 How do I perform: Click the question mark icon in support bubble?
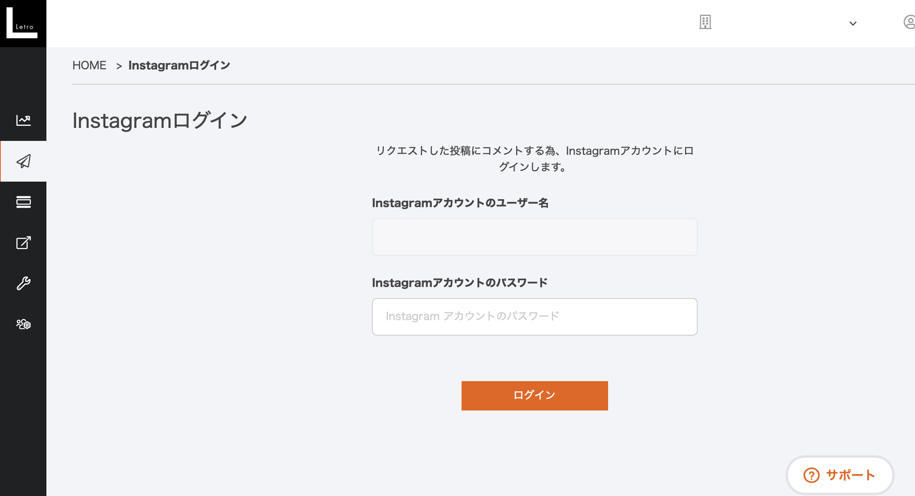811,475
